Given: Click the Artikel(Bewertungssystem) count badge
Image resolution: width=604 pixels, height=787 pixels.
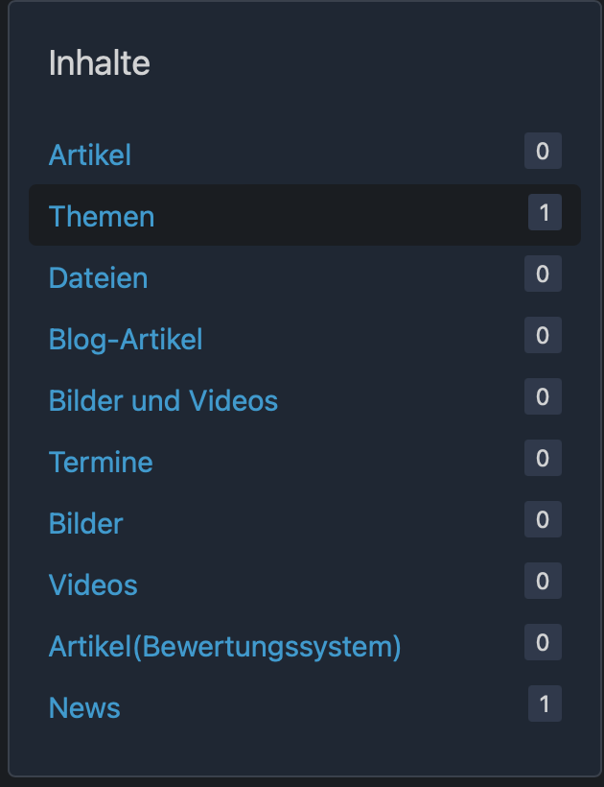Looking at the screenshot, I should tap(543, 643).
